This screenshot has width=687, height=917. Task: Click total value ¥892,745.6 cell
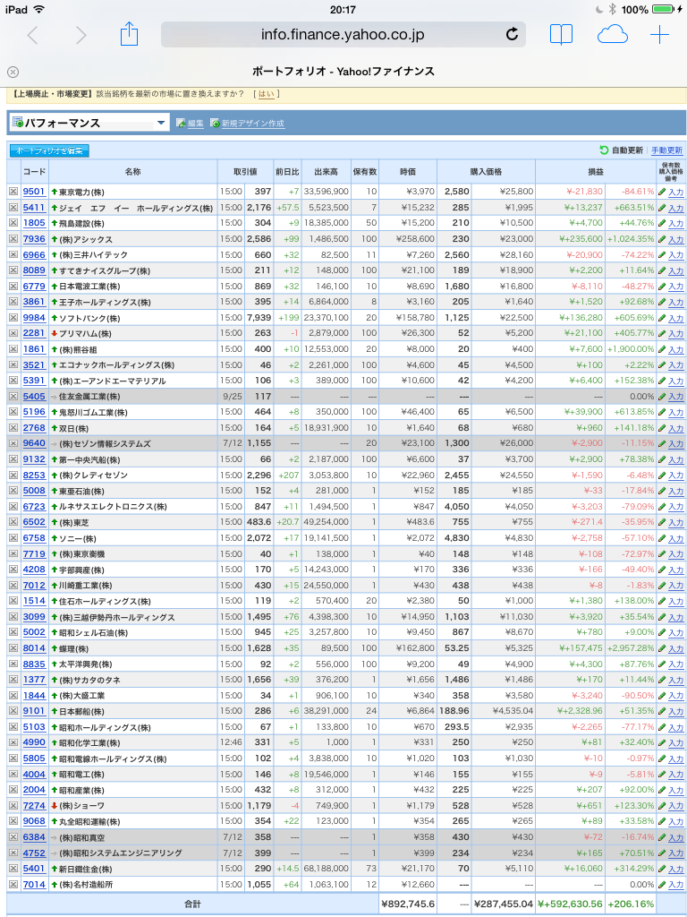coord(408,904)
